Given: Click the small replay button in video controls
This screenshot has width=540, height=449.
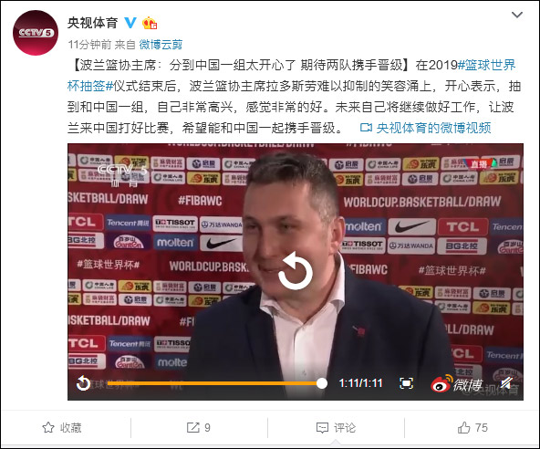Looking at the screenshot, I should (x=83, y=383).
